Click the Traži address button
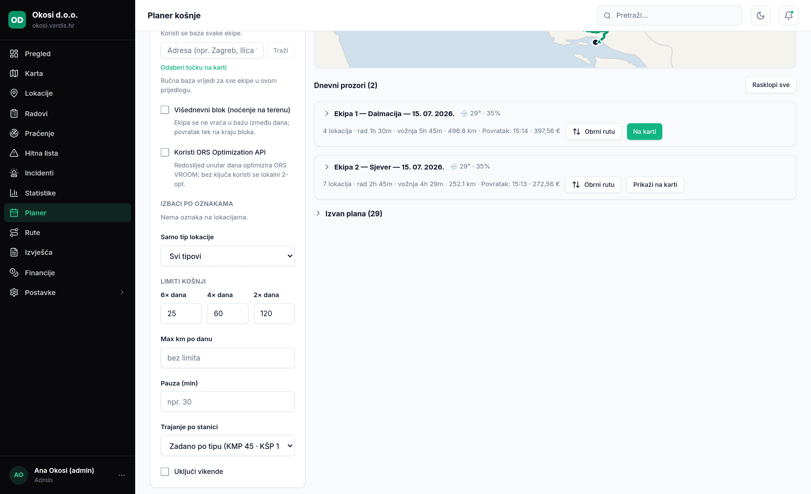The width and height of the screenshot is (811, 494). click(x=281, y=50)
